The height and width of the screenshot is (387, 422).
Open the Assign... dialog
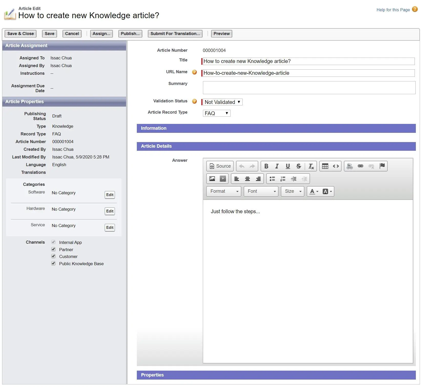[101, 34]
